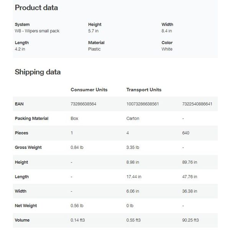Click the product Width value 8.4 in
Image resolution: width=230 pixels, height=230 pixels.
[x=167, y=31]
